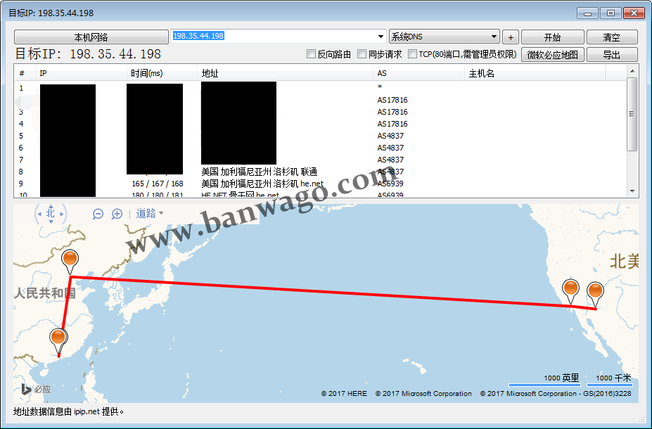
Task: Zoom in the map with plus icon
Action: pyautogui.click(x=117, y=214)
